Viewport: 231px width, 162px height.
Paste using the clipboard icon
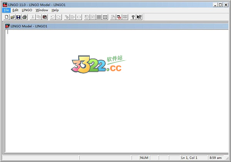(45, 17)
